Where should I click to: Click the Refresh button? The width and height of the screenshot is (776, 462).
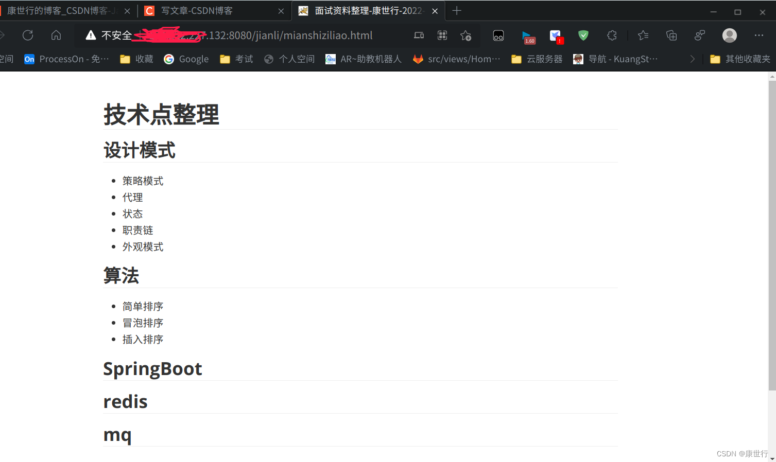tap(27, 35)
